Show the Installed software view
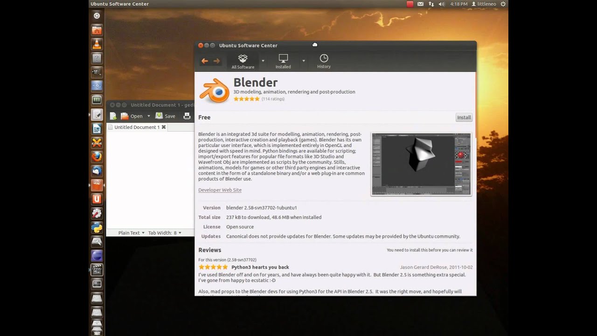The image size is (597, 336). [283, 62]
